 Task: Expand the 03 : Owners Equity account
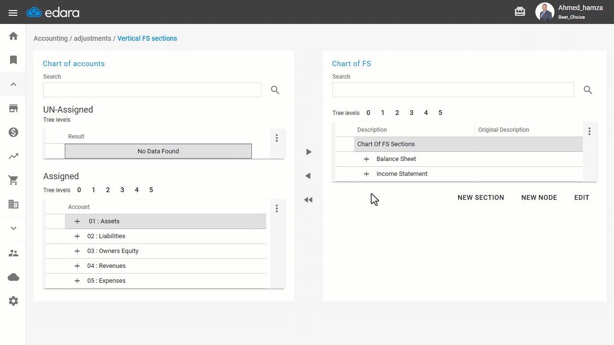pyautogui.click(x=77, y=251)
